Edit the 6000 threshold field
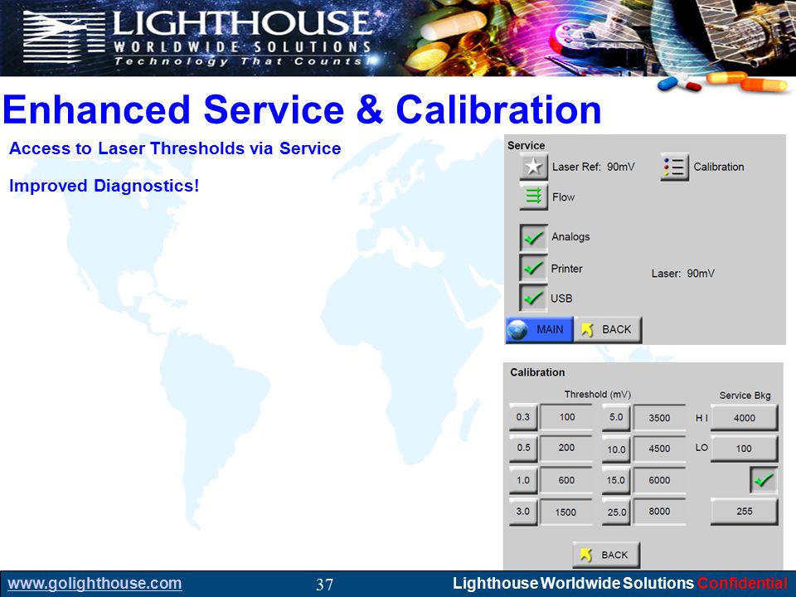Screen dimensions: 796x597 point(659,480)
